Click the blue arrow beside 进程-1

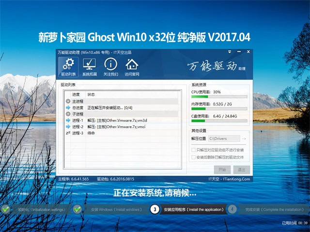pyautogui.click(x=68, y=120)
